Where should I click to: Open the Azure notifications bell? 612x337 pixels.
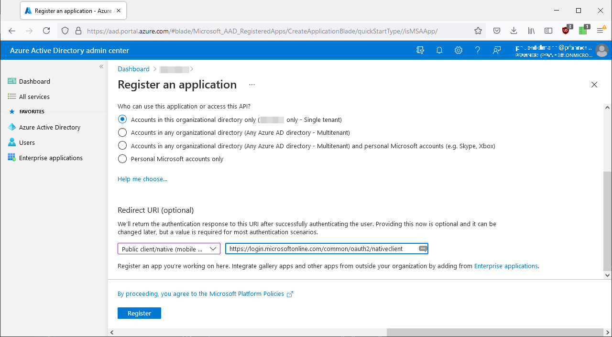[x=439, y=50]
